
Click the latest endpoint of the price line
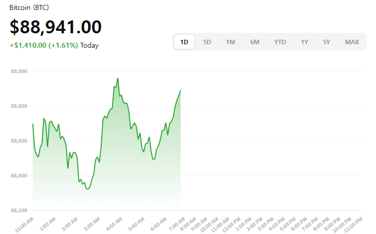point(180,90)
